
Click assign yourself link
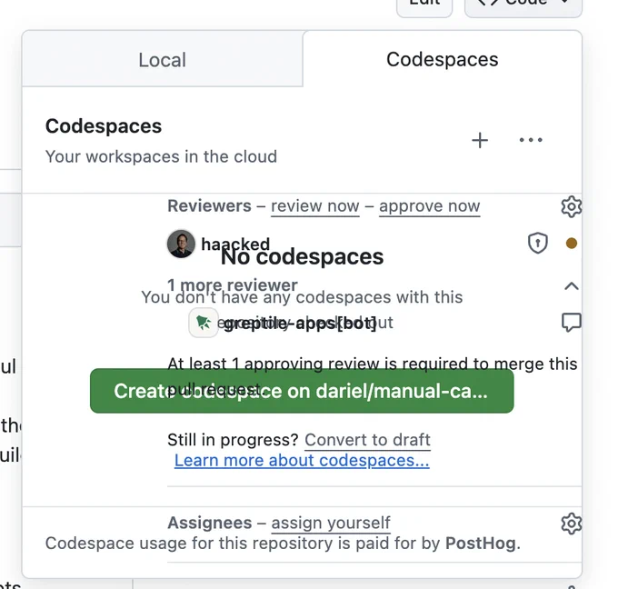pyautogui.click(x=331, y=524)
